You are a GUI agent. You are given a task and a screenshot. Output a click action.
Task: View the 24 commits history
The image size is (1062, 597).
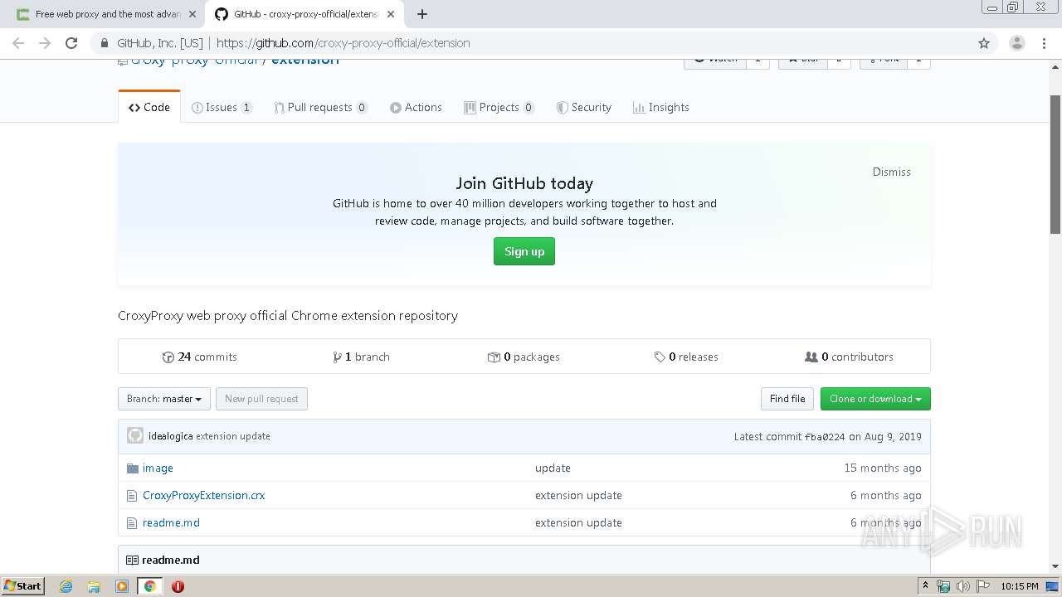(200, 357)
